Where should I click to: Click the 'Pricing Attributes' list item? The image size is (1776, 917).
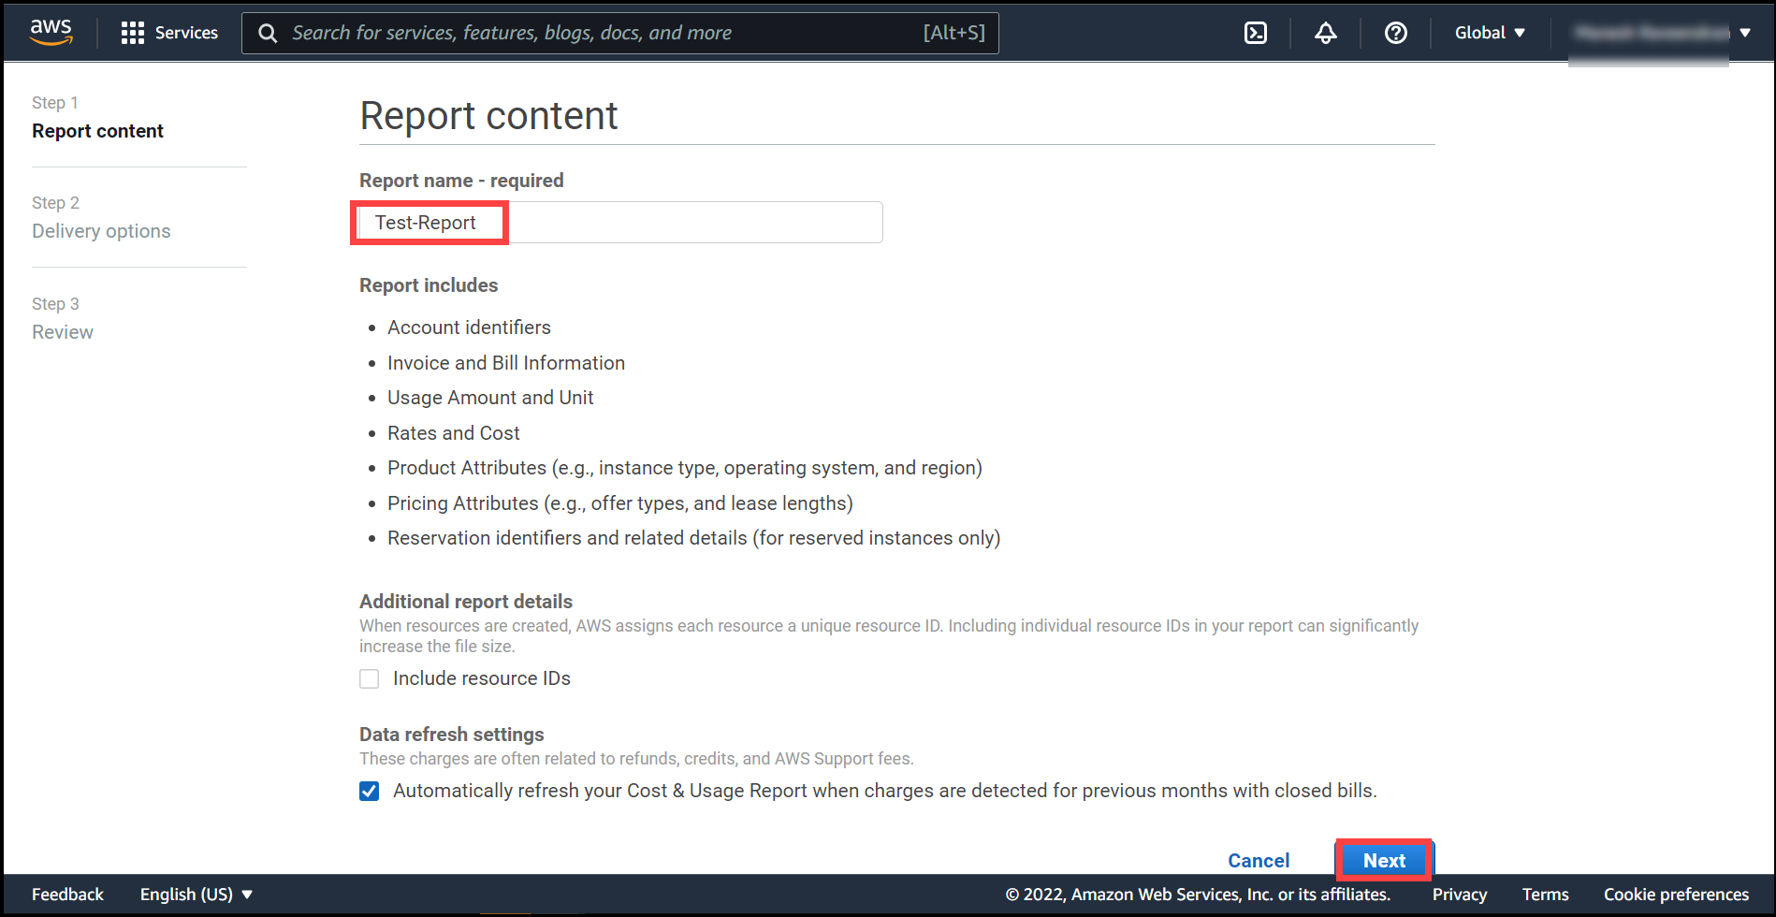620,503
